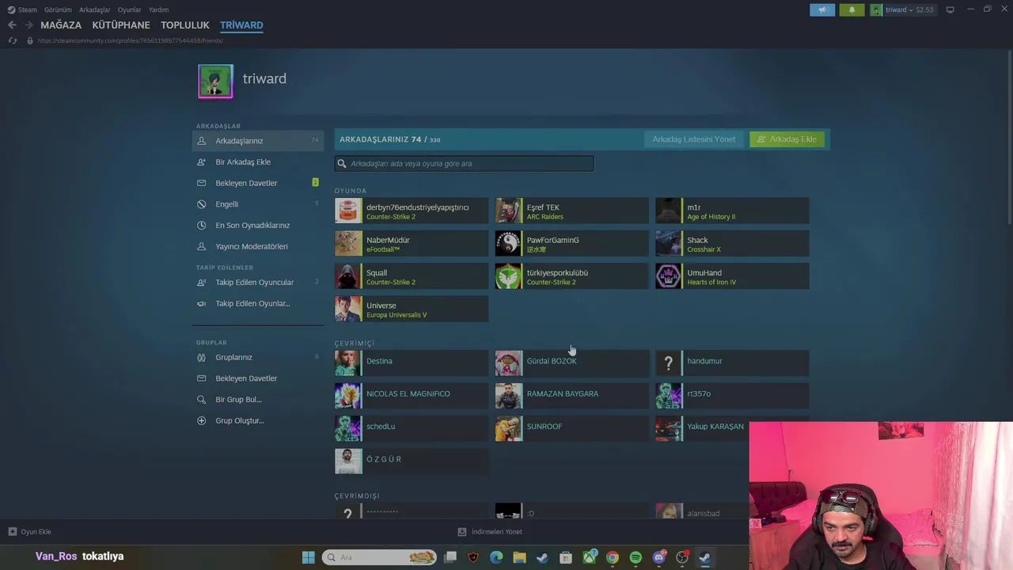
Task: Open OBS Studio from the taskbar
Action: [x=682, y=557]
